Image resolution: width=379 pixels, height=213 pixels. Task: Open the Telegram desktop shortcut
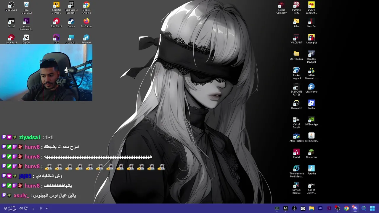(x=86, y=39)
